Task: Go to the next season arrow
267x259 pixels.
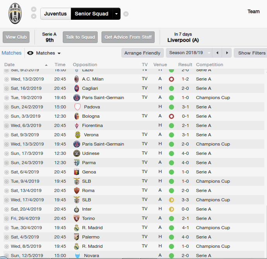Action: coord(227,53)
